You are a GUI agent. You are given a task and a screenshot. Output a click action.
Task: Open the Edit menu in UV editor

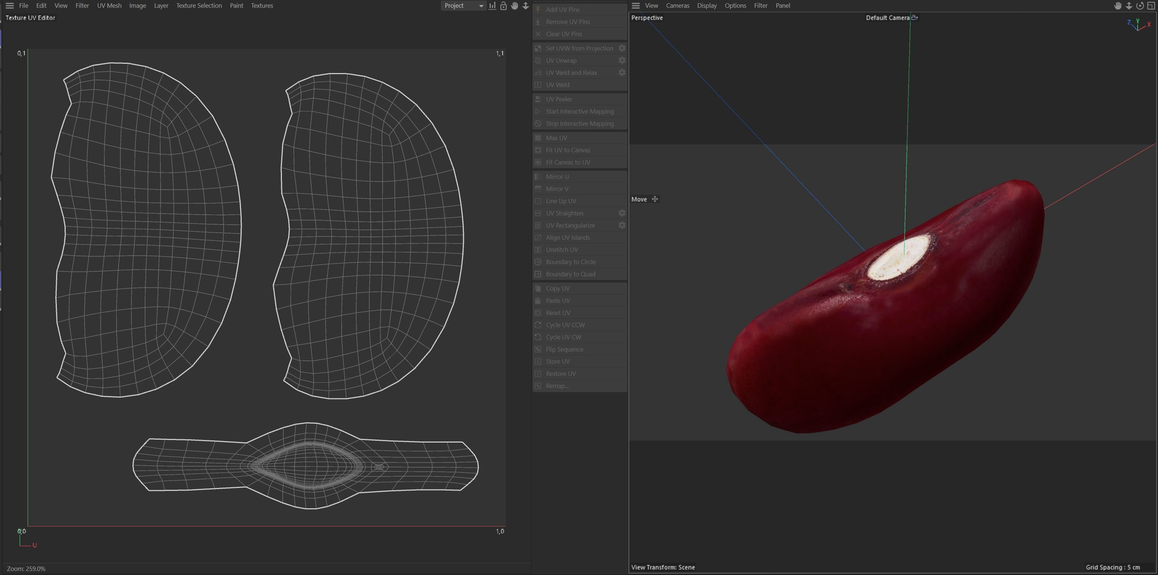tap(41, 6)
